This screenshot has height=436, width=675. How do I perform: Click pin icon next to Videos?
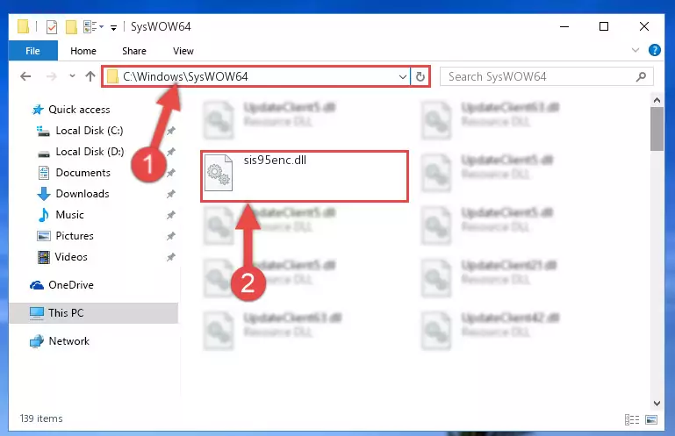tap(171, 257)
